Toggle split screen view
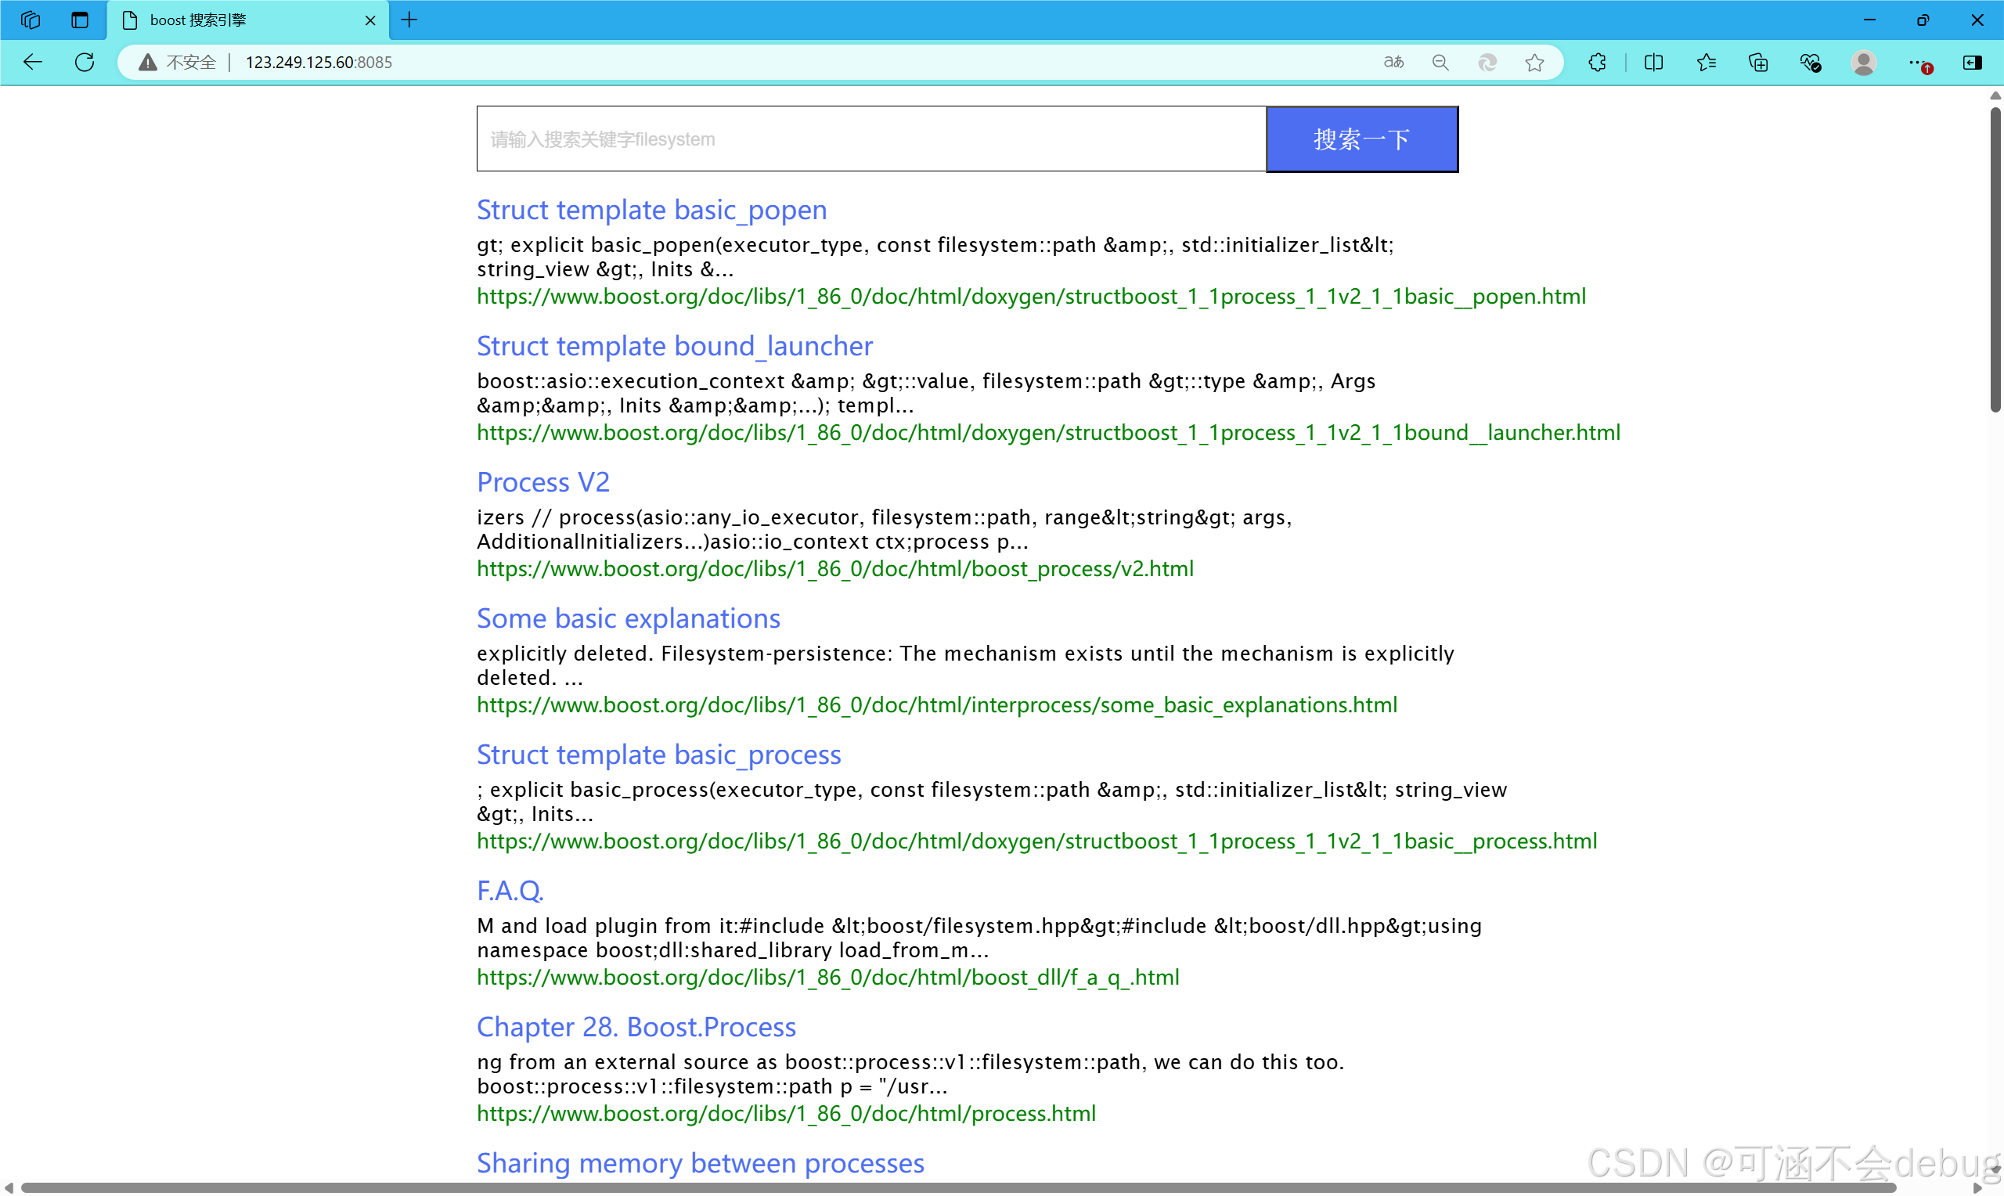The height and width of the screenshot is (1196, 2004). [1653, 62]
